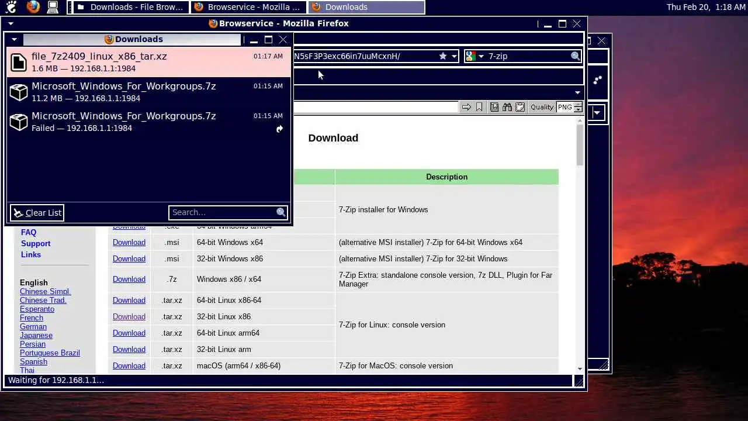Screen dimensions: 748x421
Task: Click the loading throbber in background window
Action: (597, 80)
